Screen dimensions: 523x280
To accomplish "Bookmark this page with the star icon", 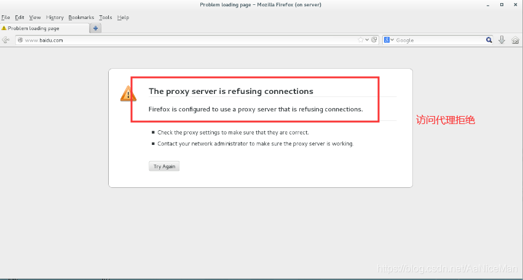I will (361, 40).
